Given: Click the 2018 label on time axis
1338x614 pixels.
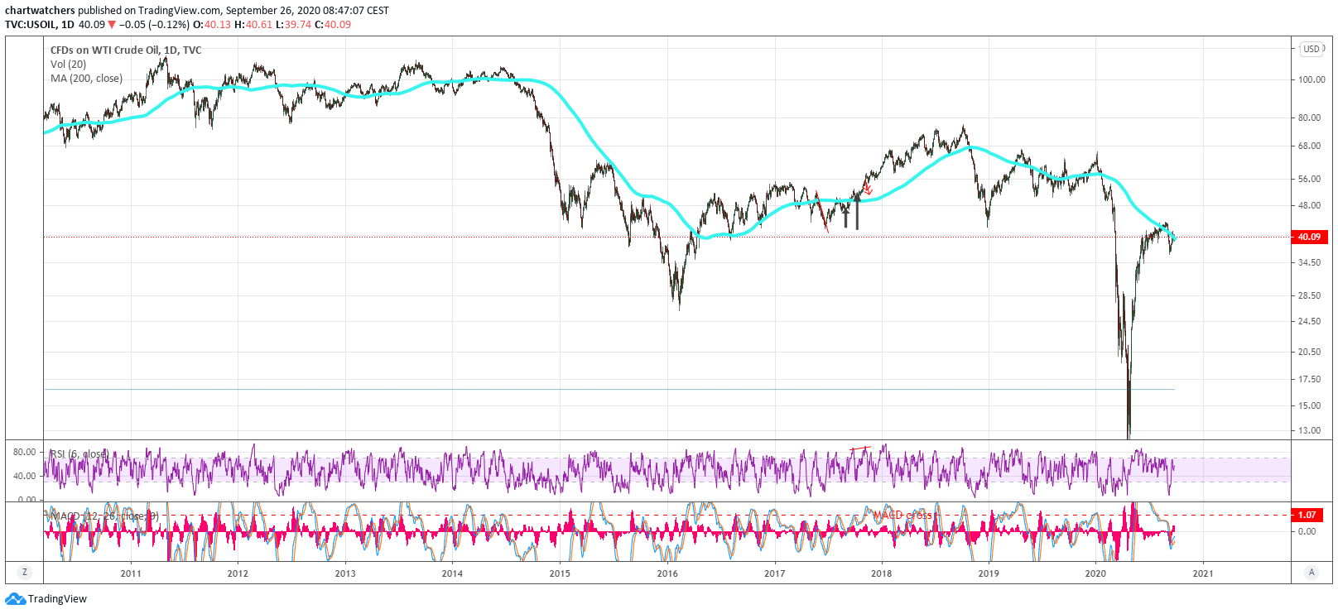Looking at the screenshot, I should (x=882, y=573).
